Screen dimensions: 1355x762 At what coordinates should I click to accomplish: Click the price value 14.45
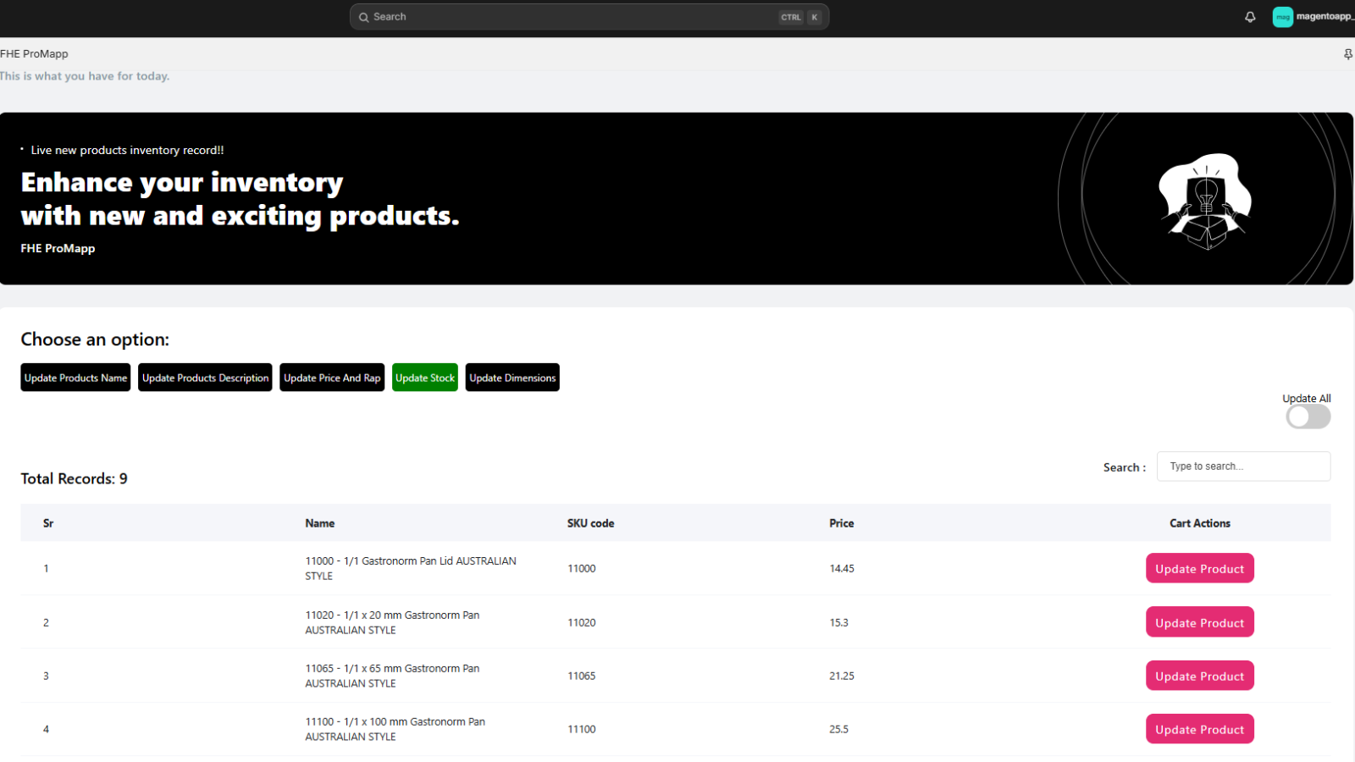click(842, 568)
